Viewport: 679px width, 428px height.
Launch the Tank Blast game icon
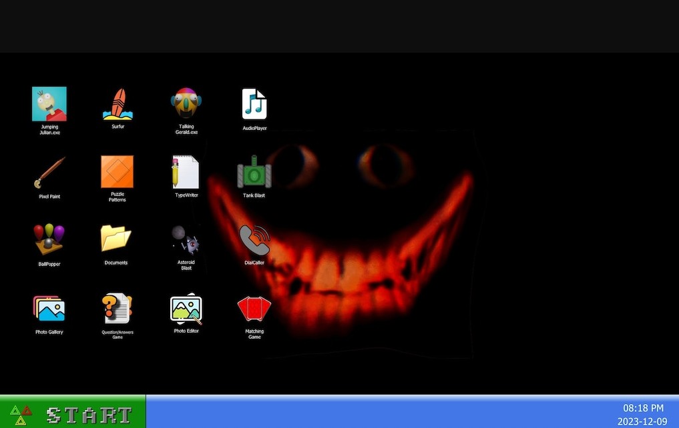tap(254, 173)
